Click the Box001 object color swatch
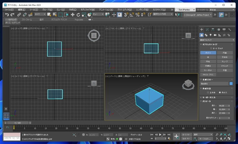 (x=231, y=84)
